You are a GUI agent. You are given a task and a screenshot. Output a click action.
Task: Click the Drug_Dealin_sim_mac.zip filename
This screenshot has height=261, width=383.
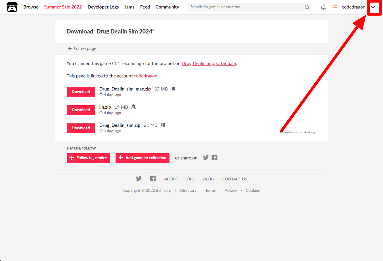(x=125, y=89)
